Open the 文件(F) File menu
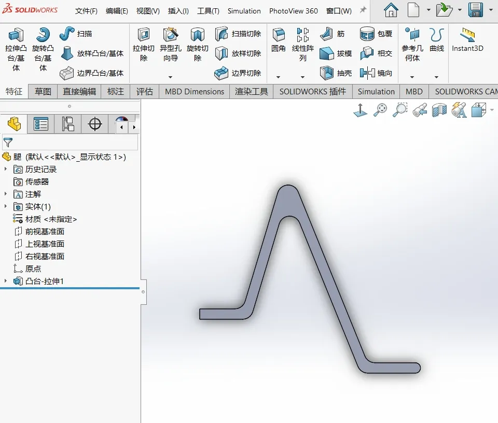The width and height of the screenshot is (498, 423). pos(86,11)
